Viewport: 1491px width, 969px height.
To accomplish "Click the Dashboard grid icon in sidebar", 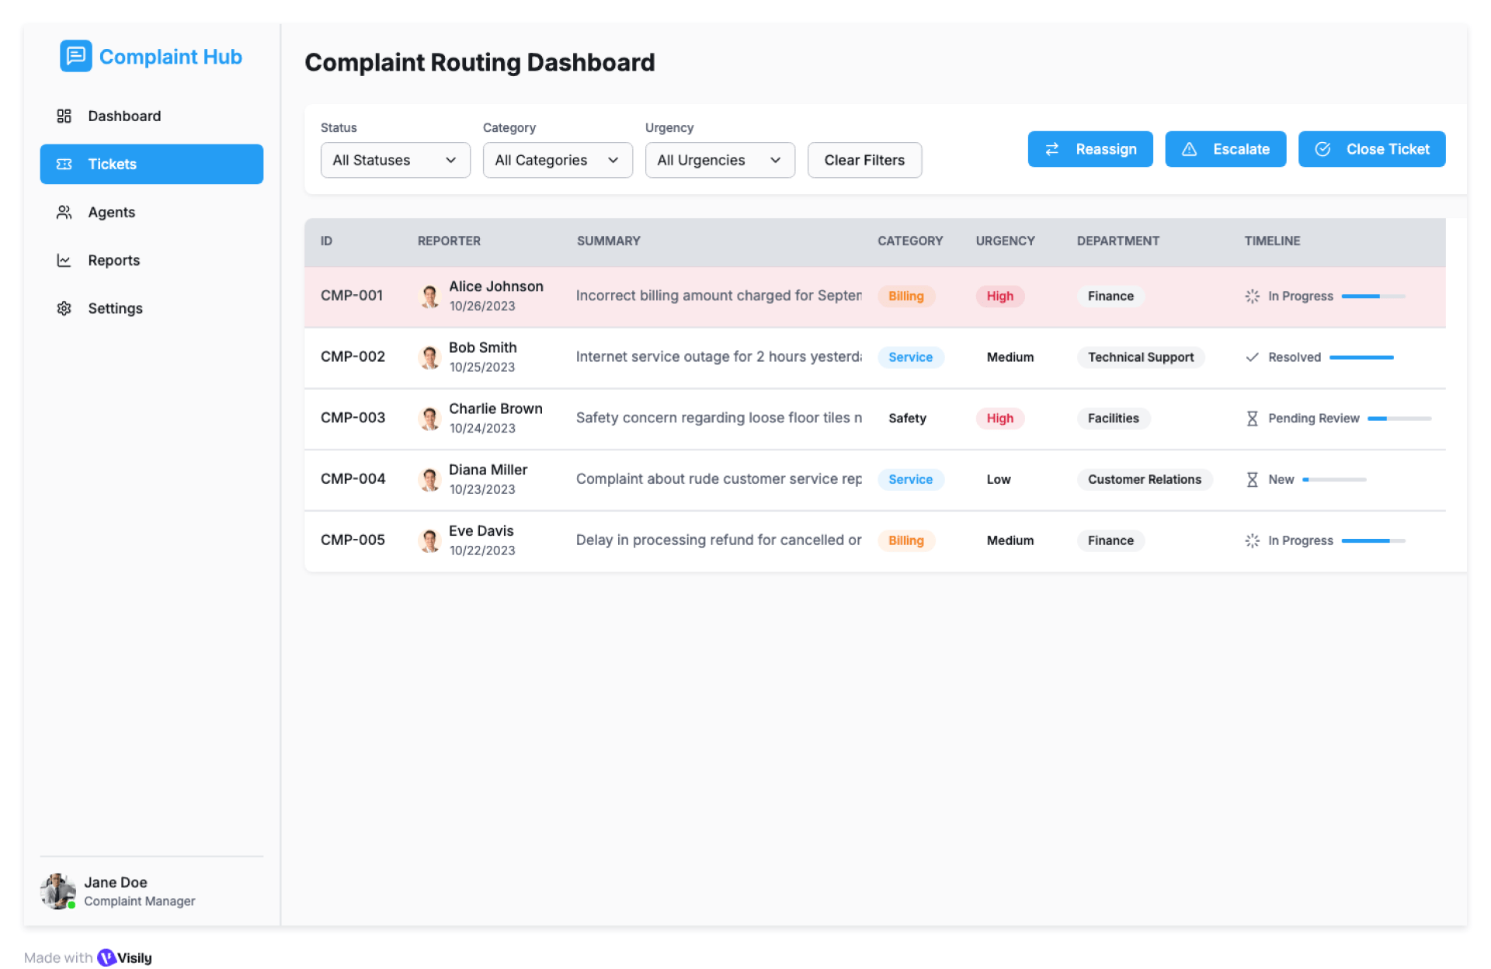I will coord(64,116).
